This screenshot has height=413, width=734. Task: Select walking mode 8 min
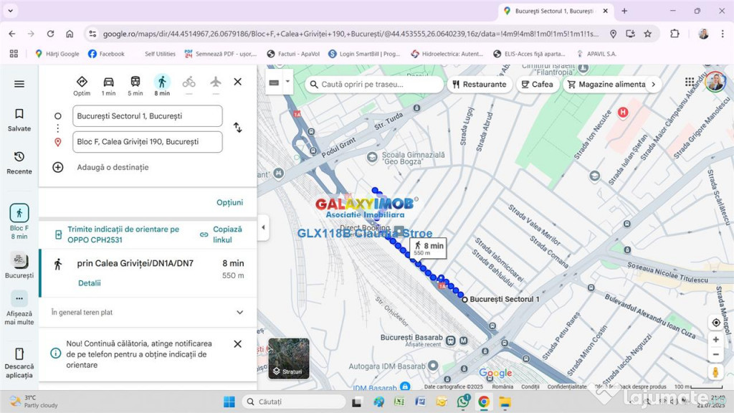[162, 86]
